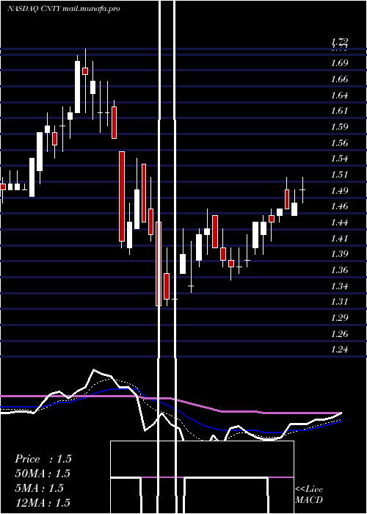The width and height of the screenshot is (367, 514).
Task: Click the 1.72 price axis label
Action: pos(339,41)
